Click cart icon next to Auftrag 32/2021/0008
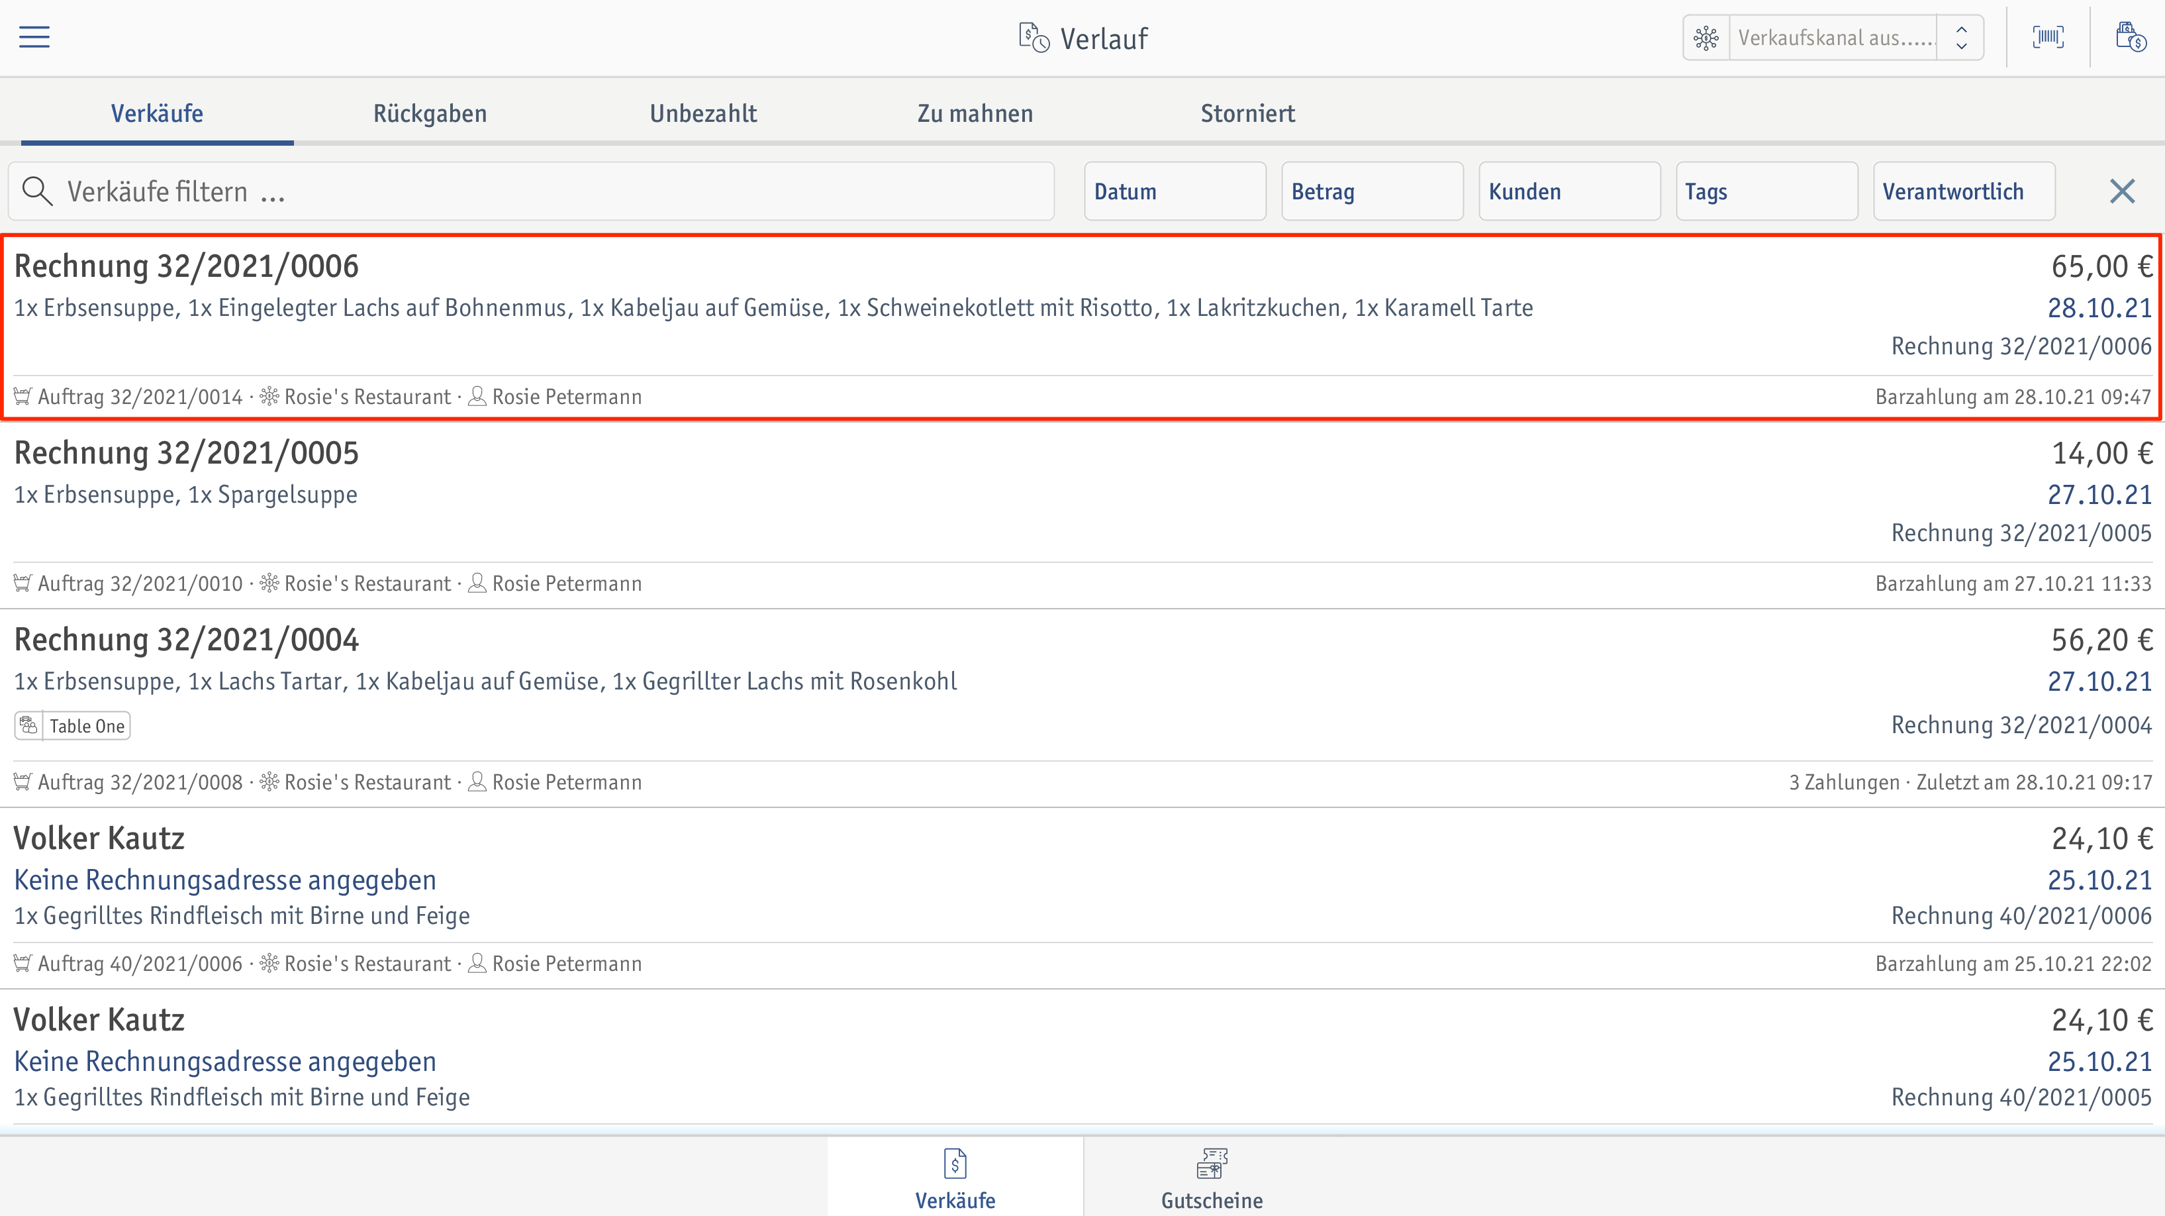The width and height of the screenshot is (2165, 1216). [23, 782]
